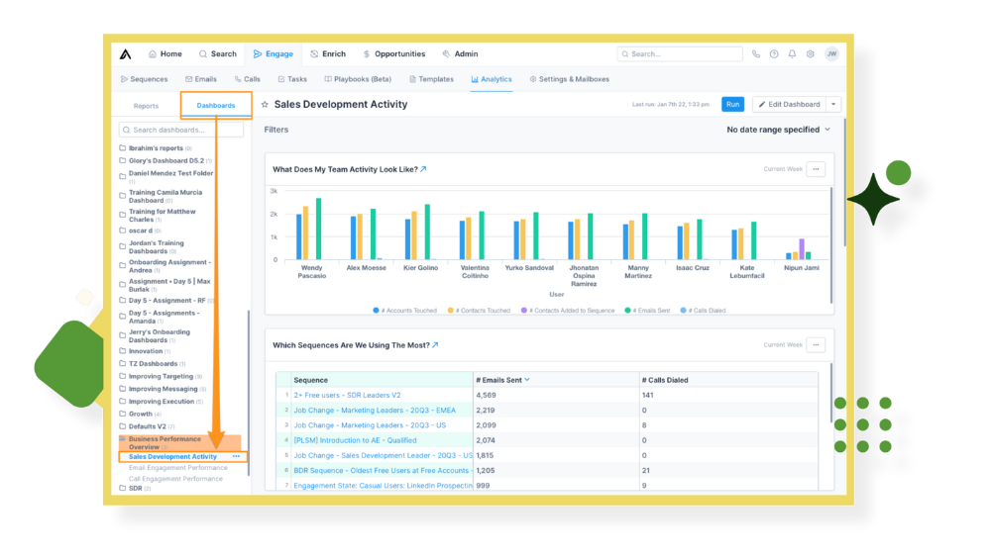Open the phone dialer icon
Screen dimensions: 991x557
click(x=756, y=54)
